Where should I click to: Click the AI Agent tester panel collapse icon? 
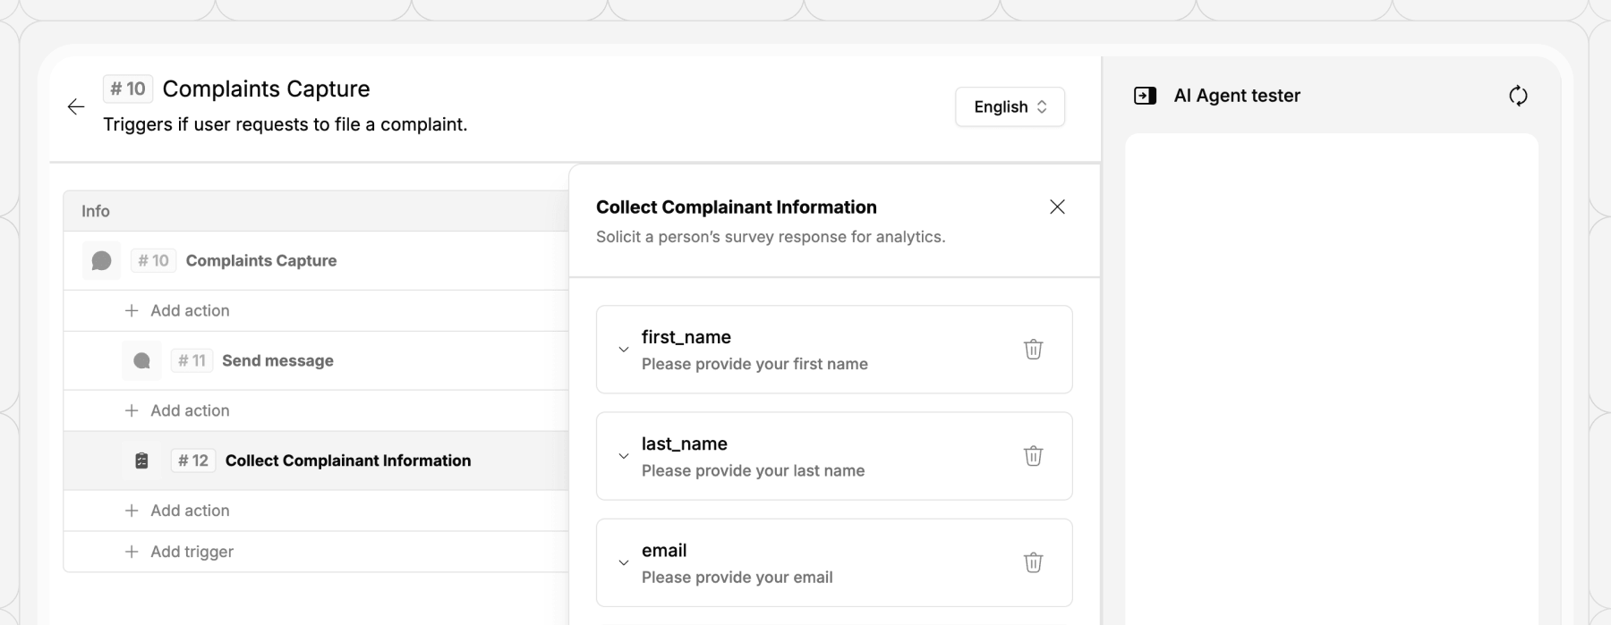click(1145, 96)
